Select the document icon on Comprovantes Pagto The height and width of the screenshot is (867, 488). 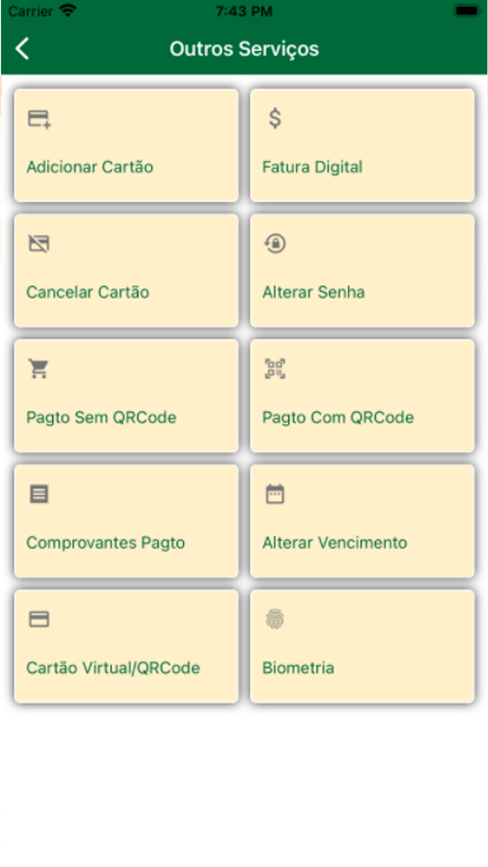click(x=38, y=494)
